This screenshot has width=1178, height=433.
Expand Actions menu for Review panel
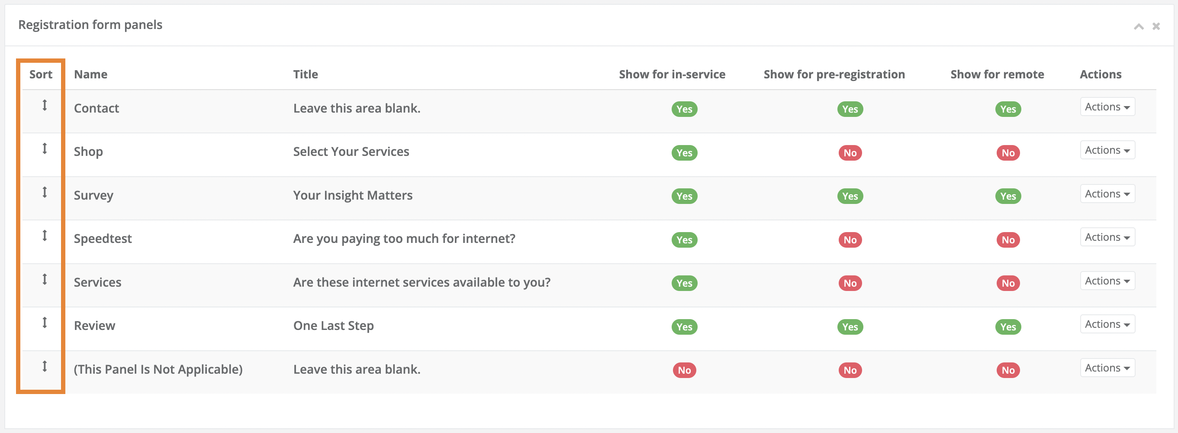pyautogui.click(x=1107, y=324)
